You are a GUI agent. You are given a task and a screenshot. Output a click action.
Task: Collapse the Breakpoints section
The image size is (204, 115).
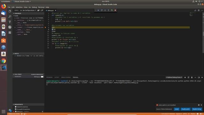(28, 104)
